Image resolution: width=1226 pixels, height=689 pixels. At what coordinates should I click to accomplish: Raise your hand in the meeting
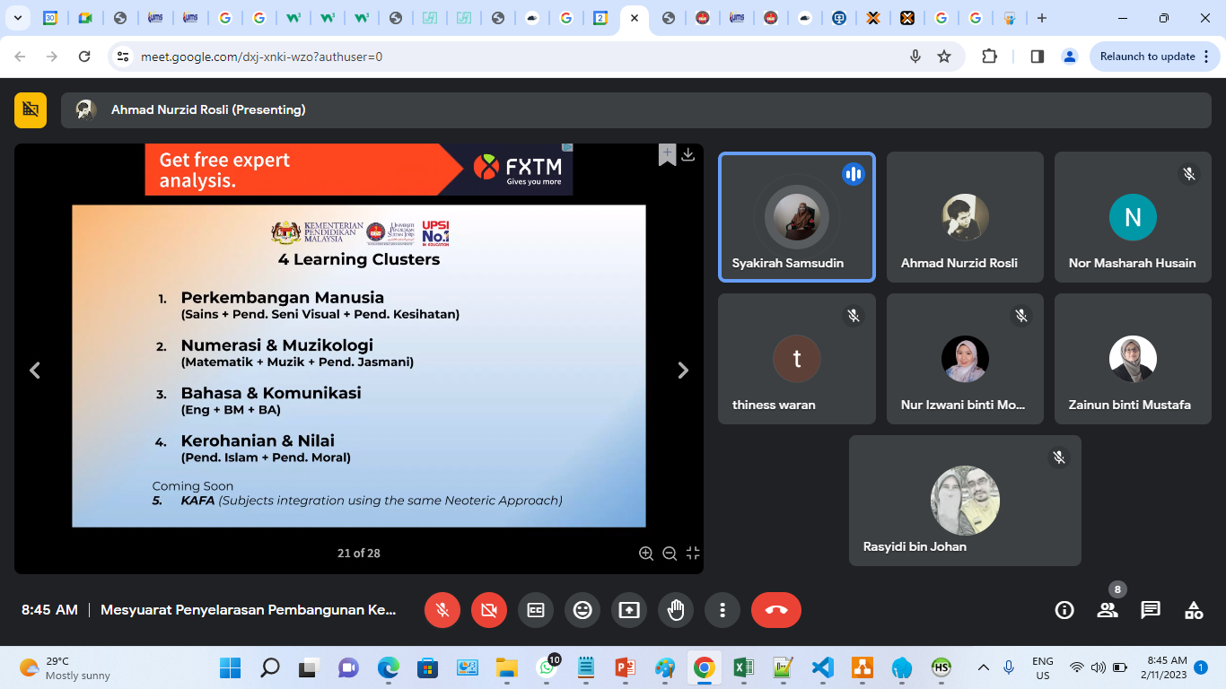pyautogui.click(x=676, y=610)
